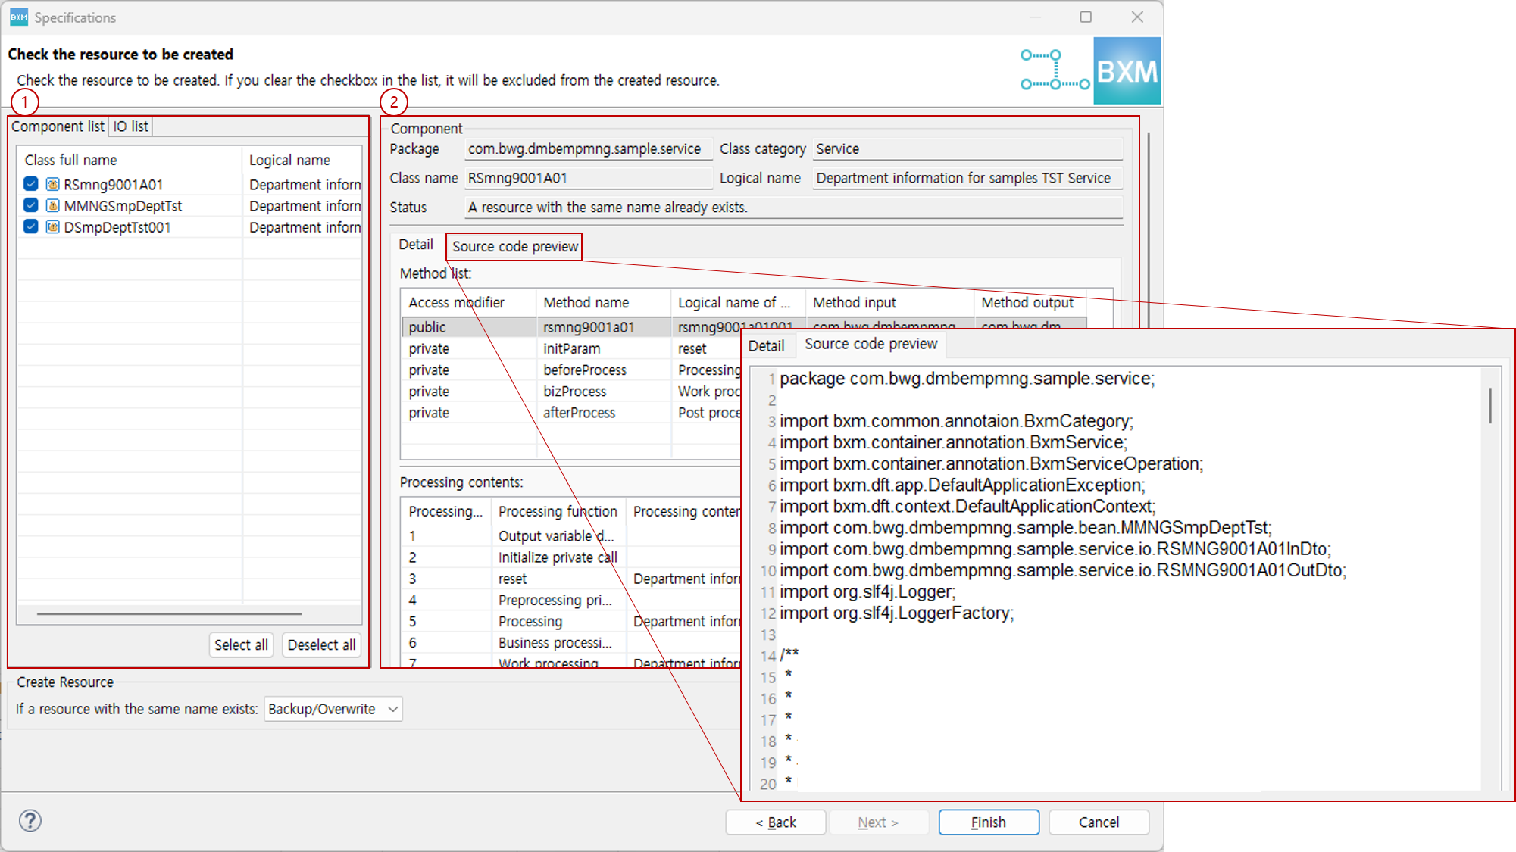Viewport: 1516px width, 852px height.
Task: Click the workflow diagram icon beside the BXM logo
Action: pos(1053,69)
